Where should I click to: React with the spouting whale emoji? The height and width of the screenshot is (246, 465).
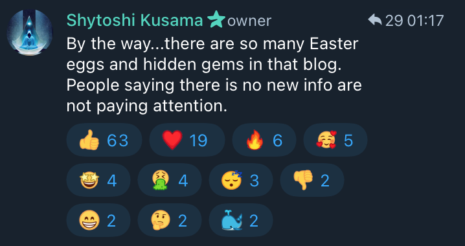[241, 220]
